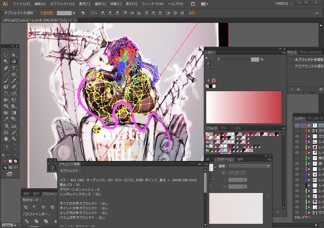Select the Column Graph tool
Image resolution: width=324 pixels, height=228 pixels.
[x=14, y=126]
